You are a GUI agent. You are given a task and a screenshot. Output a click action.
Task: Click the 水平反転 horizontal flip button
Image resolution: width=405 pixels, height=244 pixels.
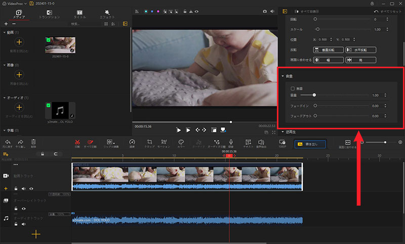[360, 50]
